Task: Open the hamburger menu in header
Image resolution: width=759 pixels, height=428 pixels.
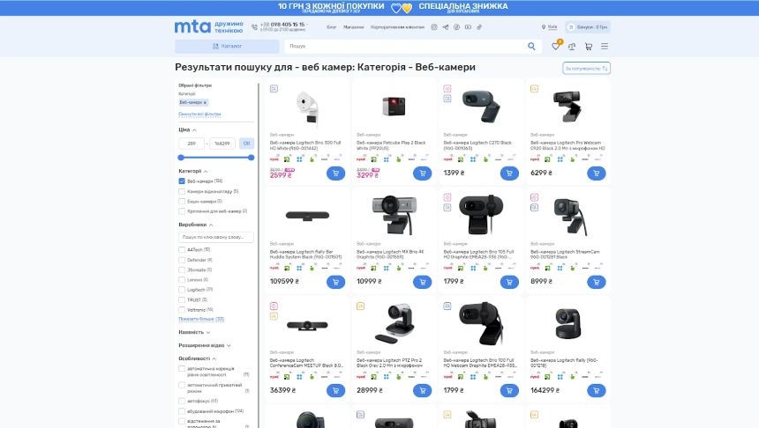Action: 605,47
